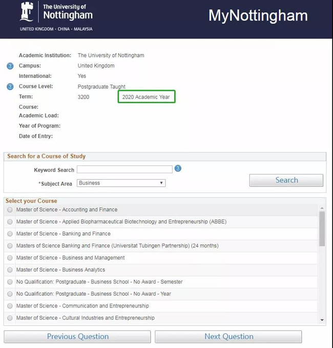
Task: Choose Business School No Award - Year option
Action: click(10, 294)
